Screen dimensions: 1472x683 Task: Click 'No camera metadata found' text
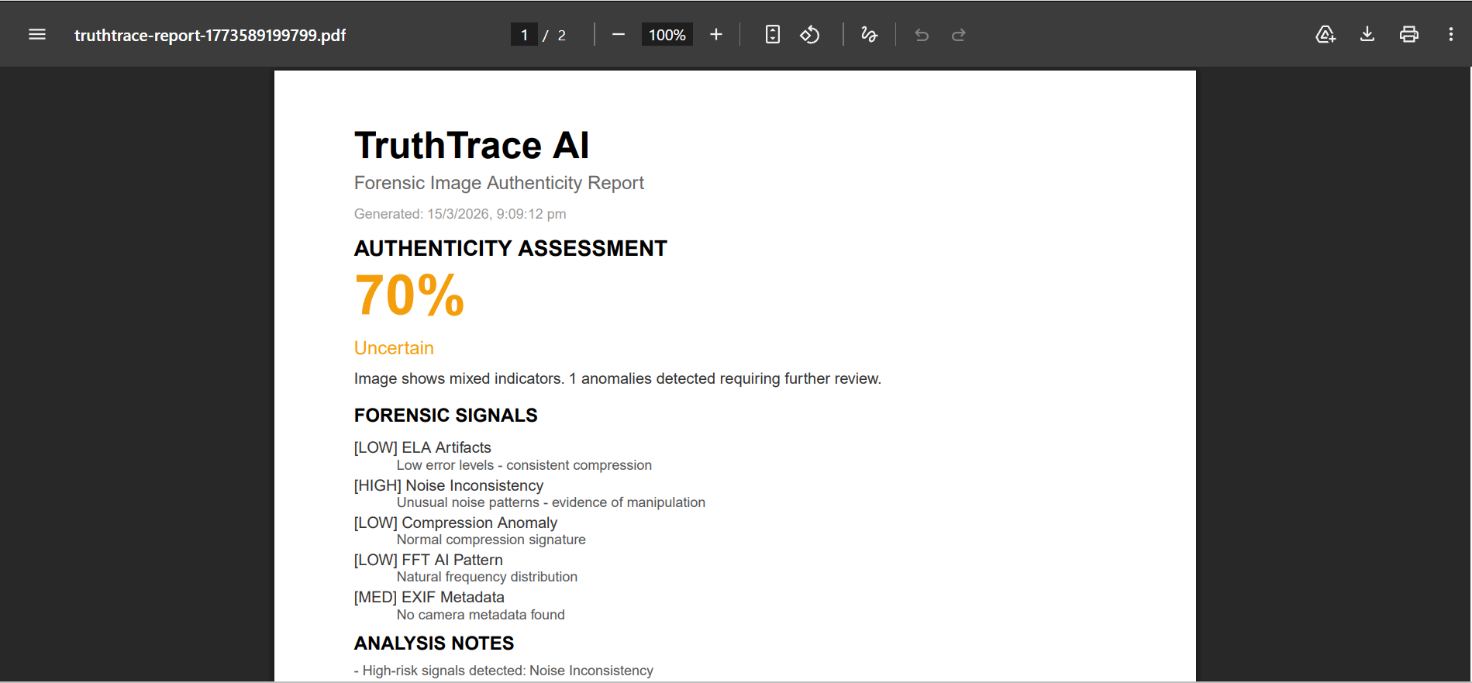click(481, 615)
